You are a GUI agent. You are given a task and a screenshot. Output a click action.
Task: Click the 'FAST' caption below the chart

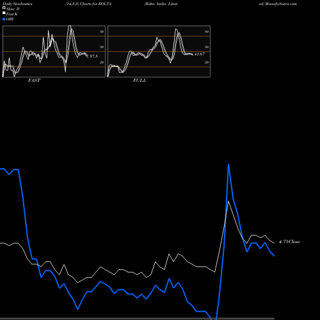click(x=34, y=81)
